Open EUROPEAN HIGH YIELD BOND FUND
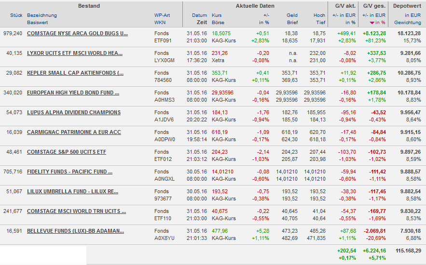Screen dimensions: 426x265 click(73, 93)
